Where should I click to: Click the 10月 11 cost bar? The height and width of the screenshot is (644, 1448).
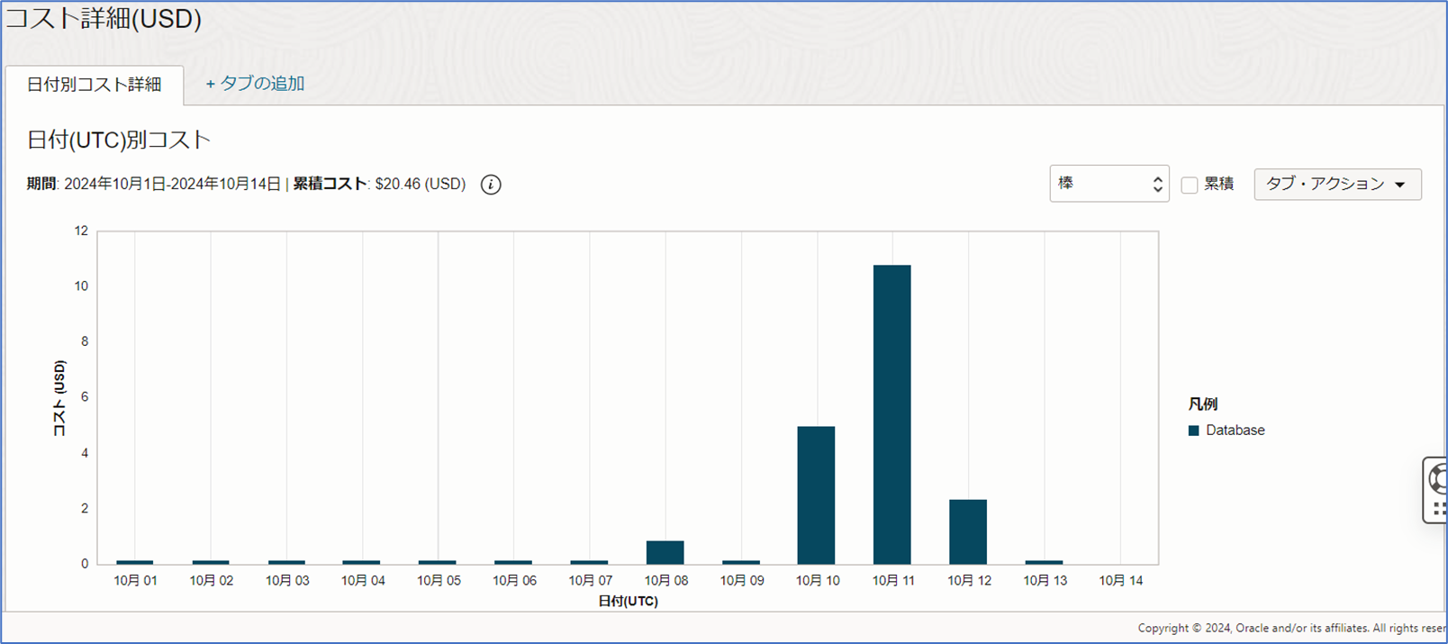[892, 414]
